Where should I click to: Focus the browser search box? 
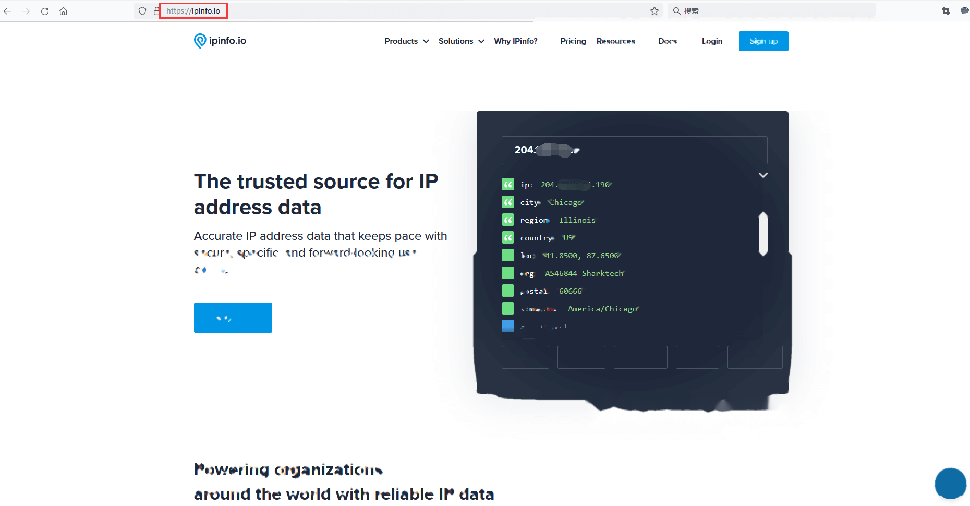click(x=772, y=11)
